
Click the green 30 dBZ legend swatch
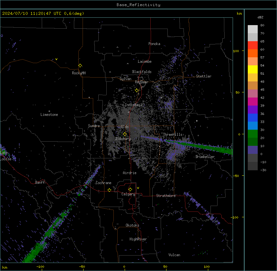pos(253,134)
